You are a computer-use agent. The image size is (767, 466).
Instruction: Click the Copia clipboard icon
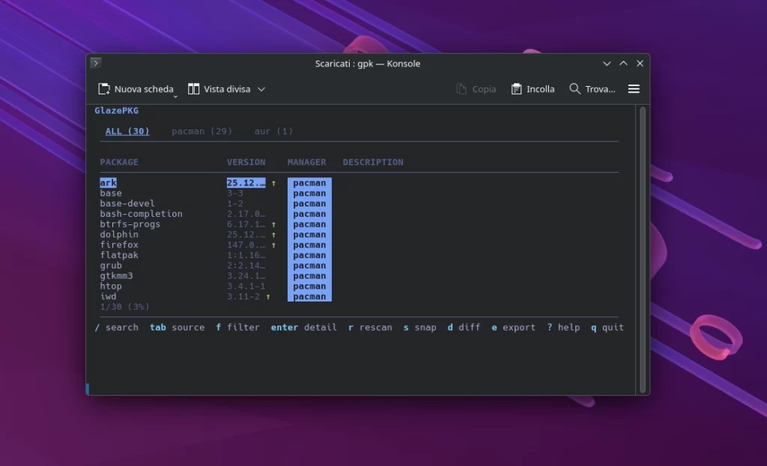coord(461,88)
